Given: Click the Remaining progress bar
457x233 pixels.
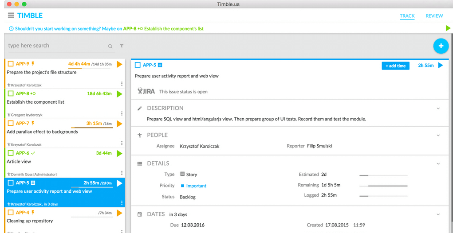Looking at the screenshot, I should point(383,186).
